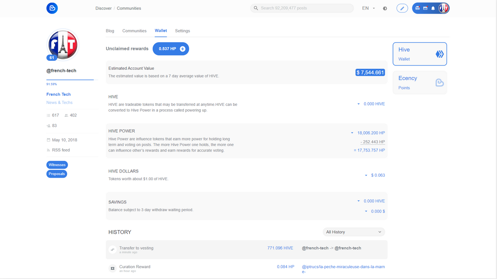Open the @french-tech sender link in history
Image resolution: width=497 pixels, height=279 pixels.
[315, 248]
